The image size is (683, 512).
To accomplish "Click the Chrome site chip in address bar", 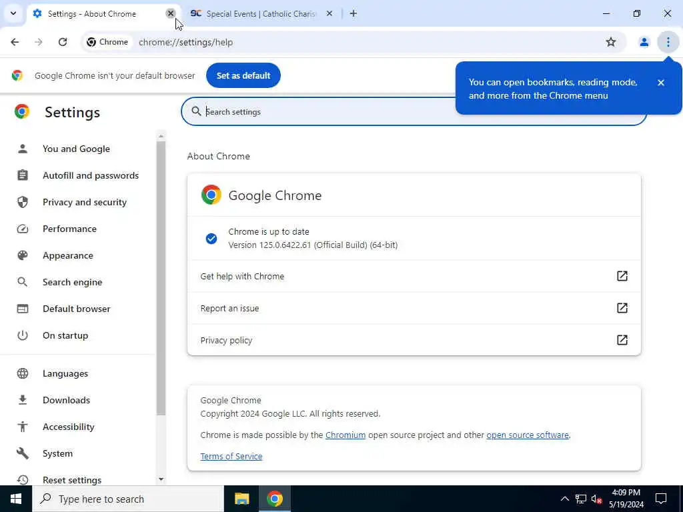I will point(107,42).
